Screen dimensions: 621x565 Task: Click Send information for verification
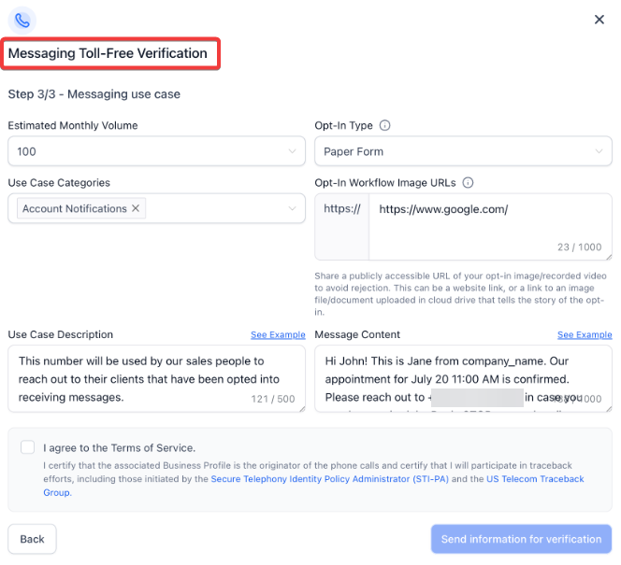[521, 539]
